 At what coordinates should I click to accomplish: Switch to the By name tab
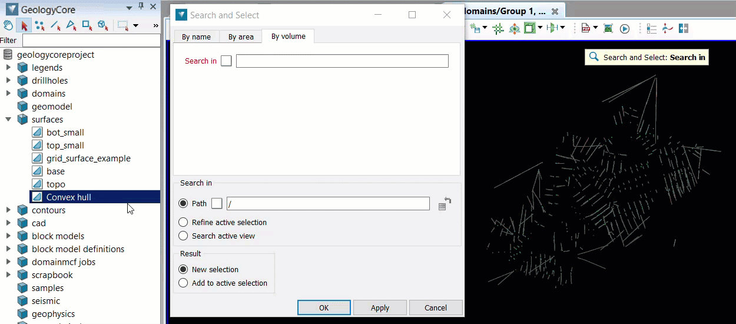click(196, 37)
